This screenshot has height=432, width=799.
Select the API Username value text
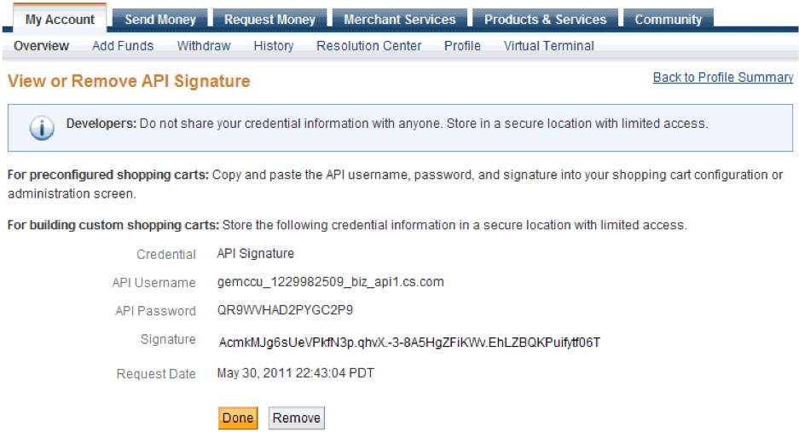point(330,282)
